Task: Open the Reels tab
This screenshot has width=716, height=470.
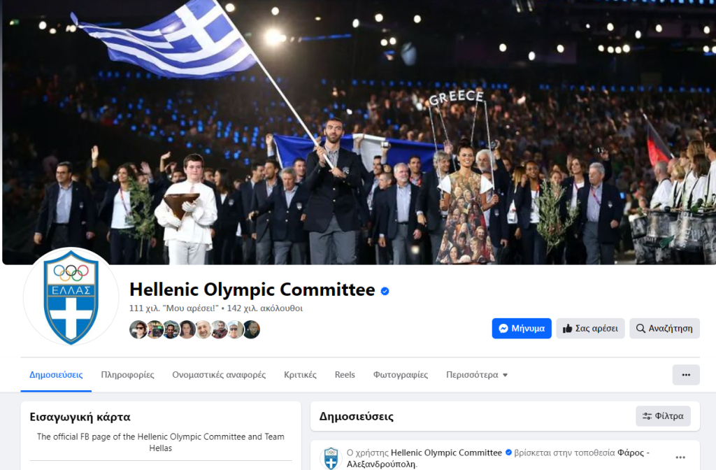Action: click(x=345, y=375)
